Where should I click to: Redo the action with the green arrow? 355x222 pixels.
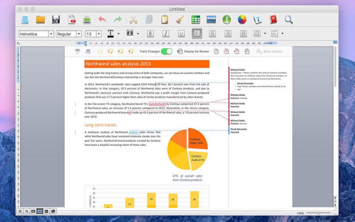pyautogui.click(x=118, y=19)
